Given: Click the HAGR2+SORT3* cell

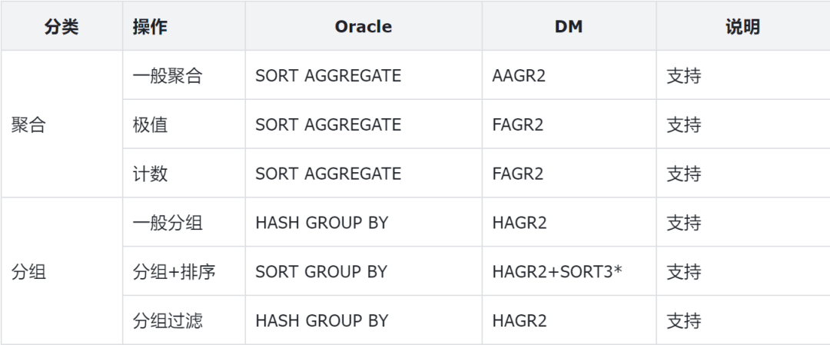Looking at the screenshot, I should (556, 272).
